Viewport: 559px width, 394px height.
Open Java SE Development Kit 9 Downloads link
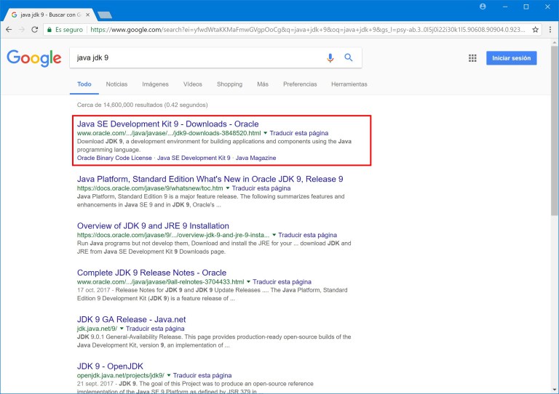click(x=167, y=124)
